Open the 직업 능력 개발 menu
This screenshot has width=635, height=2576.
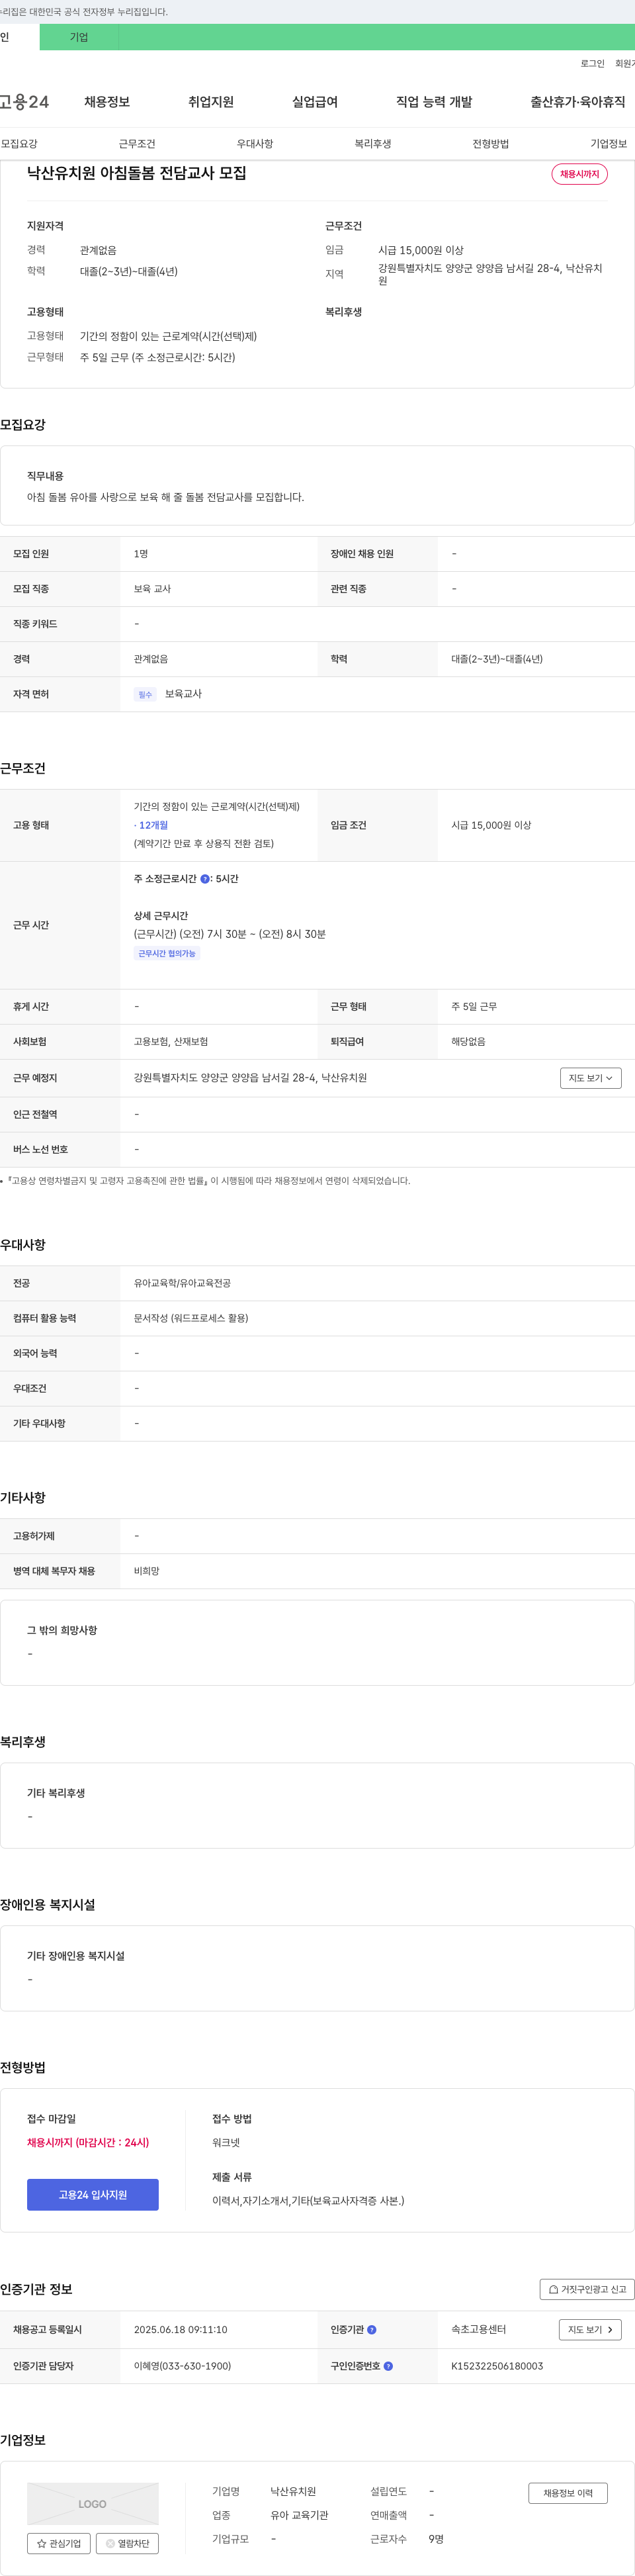point(434,102)
